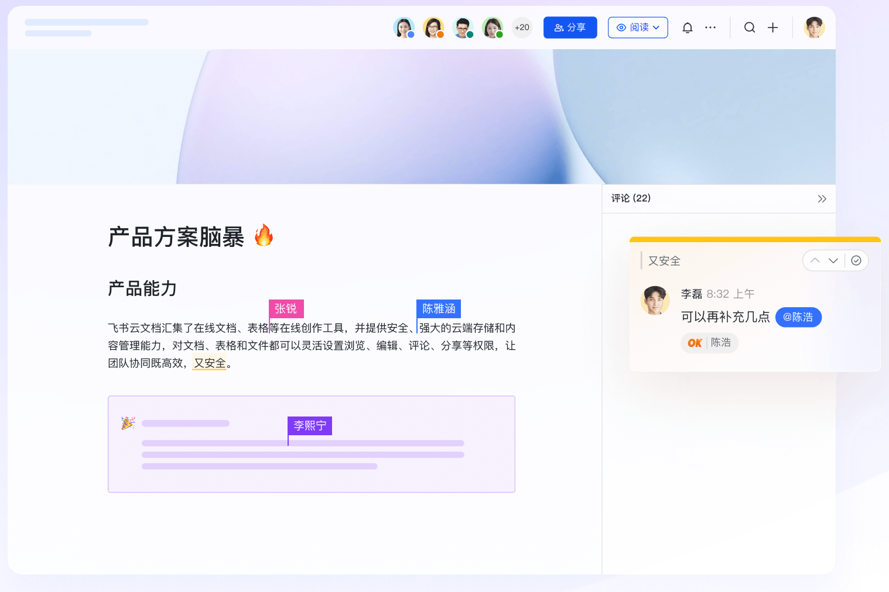The width and height of the screenshot is (889, 592).
Task: Click the quoted text 又安全 in comment card
Action: tap(664, 261)
